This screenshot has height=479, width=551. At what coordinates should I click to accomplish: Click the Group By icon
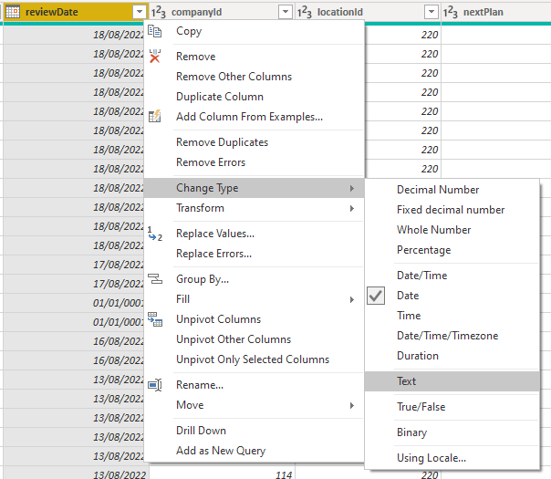tap(154, 279)
